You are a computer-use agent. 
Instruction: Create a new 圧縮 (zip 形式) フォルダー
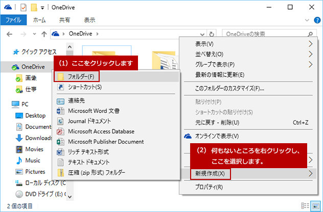116,173
